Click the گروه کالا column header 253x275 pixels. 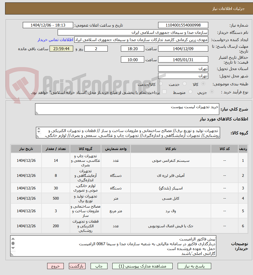pos(85,149)
